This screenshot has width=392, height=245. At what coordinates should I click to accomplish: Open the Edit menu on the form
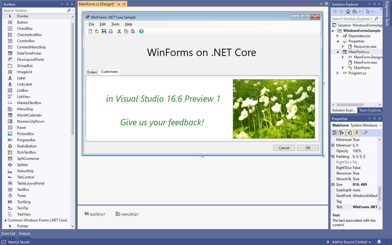coord(102,24)
